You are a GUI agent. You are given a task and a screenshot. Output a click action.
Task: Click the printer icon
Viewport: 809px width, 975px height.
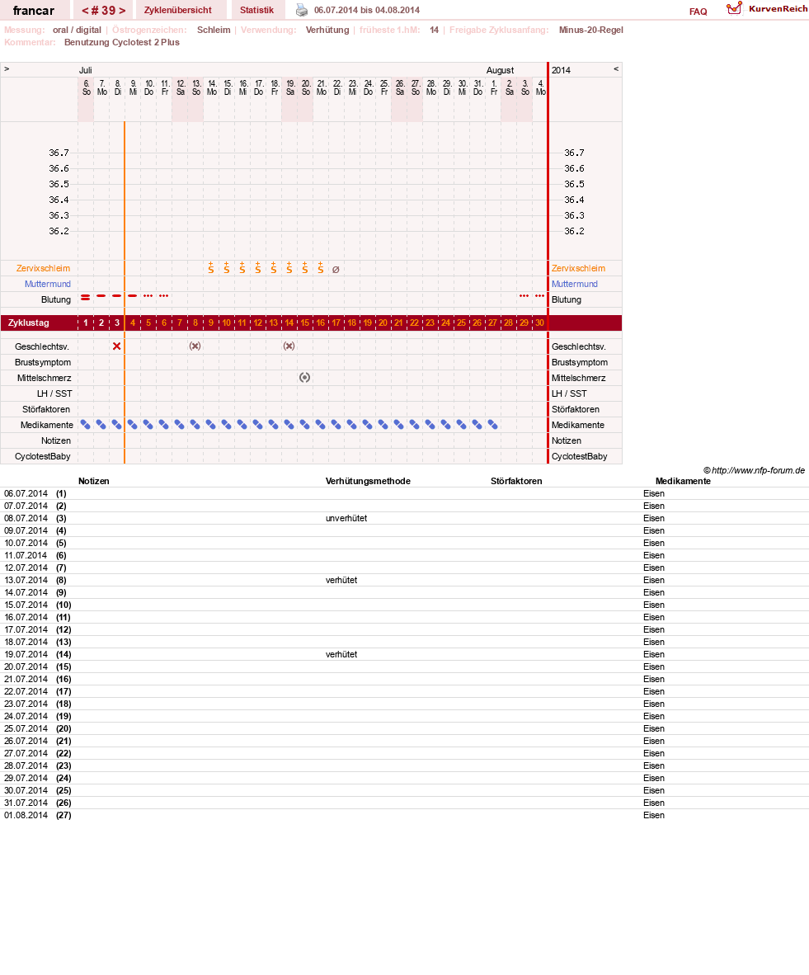(302, 10)
